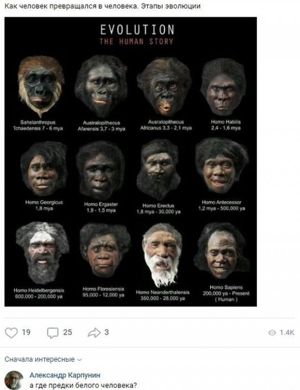This screenshot has width=300, height=390.
Task: Click the post caption about Этапы эволюции
Action: 103,6
